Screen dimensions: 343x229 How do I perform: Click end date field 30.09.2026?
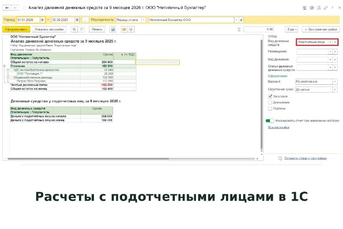coord(63,20)
